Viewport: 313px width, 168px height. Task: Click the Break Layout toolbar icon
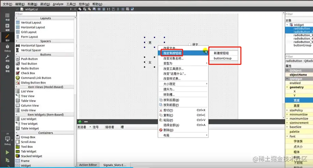tap(128, 9)
